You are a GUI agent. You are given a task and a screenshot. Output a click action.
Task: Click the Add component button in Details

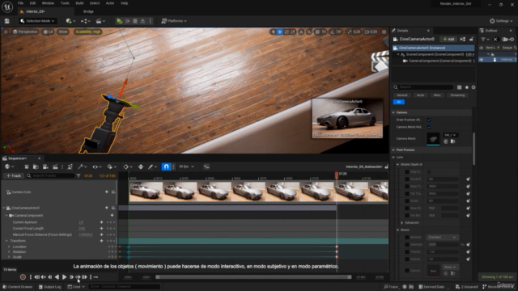[x=448, y=40]
